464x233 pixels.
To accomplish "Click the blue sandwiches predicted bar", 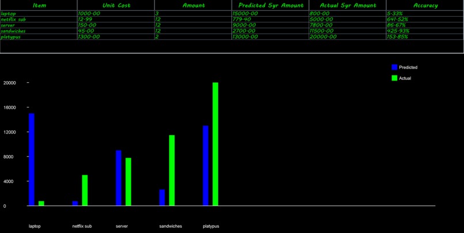I will (x=162, y=197).
